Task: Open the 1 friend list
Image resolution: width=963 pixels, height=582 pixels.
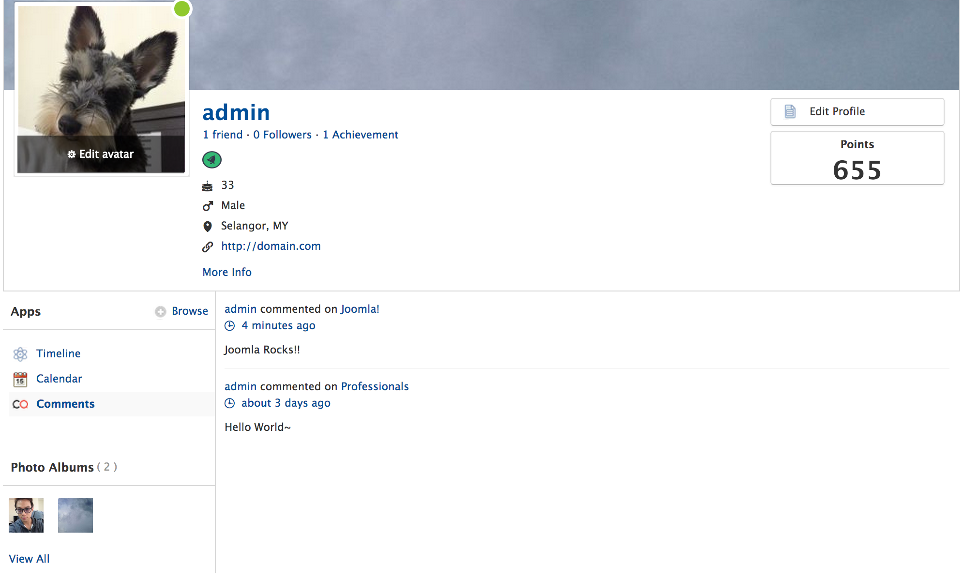Action: (223, 135)
